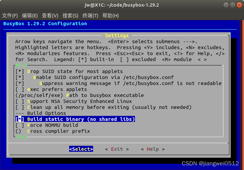Click the < Exit > button
Viewport: 244px width, 170px height.
117,149
